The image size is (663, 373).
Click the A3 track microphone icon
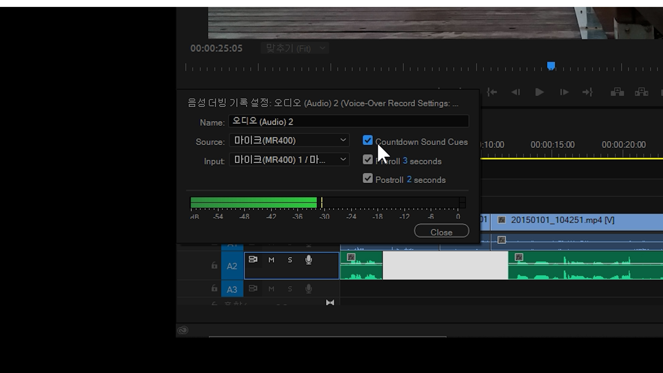(309, 289)
